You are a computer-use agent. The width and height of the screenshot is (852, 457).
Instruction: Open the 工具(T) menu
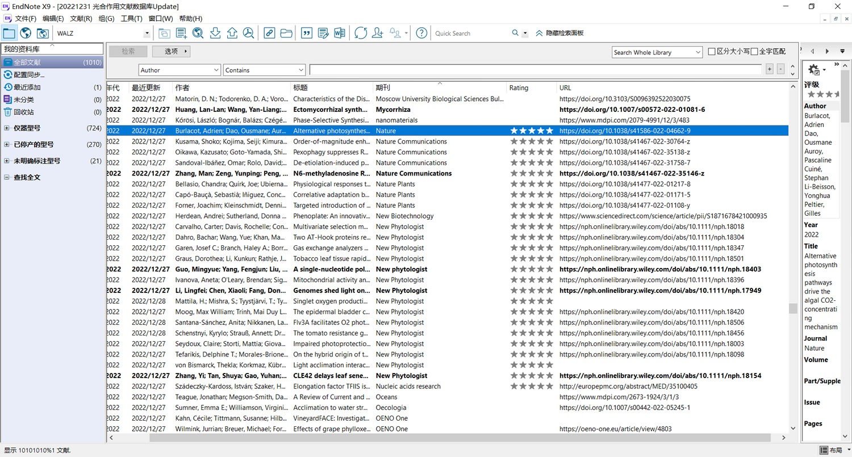(131, 18)
